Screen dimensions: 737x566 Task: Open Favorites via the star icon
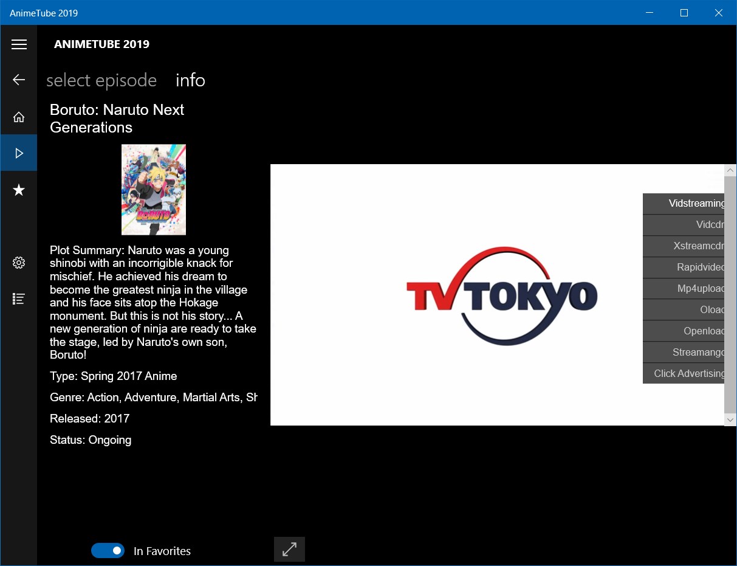coord(19,190)
